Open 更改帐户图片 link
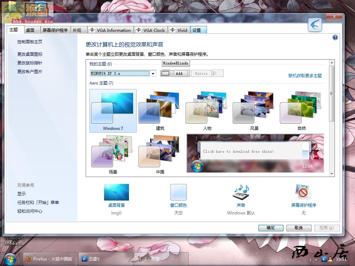Screen dimensions: 355x266 click(30, 71)
